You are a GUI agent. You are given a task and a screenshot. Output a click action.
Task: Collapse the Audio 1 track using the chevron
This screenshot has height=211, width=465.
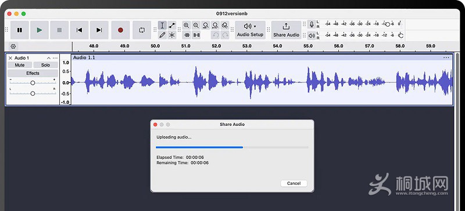pos(49,58)
